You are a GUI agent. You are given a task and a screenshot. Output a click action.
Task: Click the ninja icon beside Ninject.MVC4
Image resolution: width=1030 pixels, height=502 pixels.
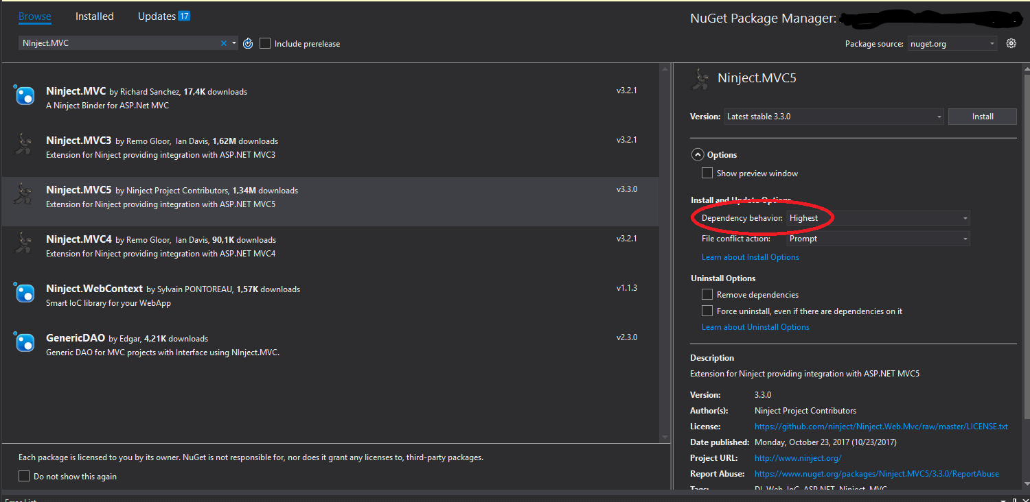pos(23,243)
